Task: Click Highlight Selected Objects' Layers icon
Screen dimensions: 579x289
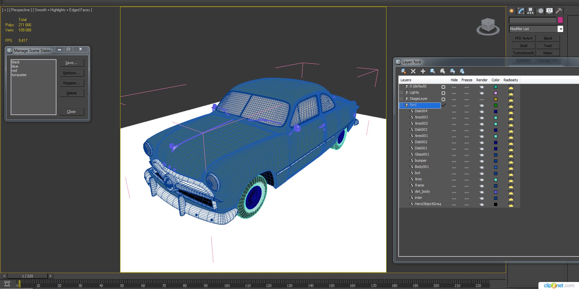Action: coord(442,71)
